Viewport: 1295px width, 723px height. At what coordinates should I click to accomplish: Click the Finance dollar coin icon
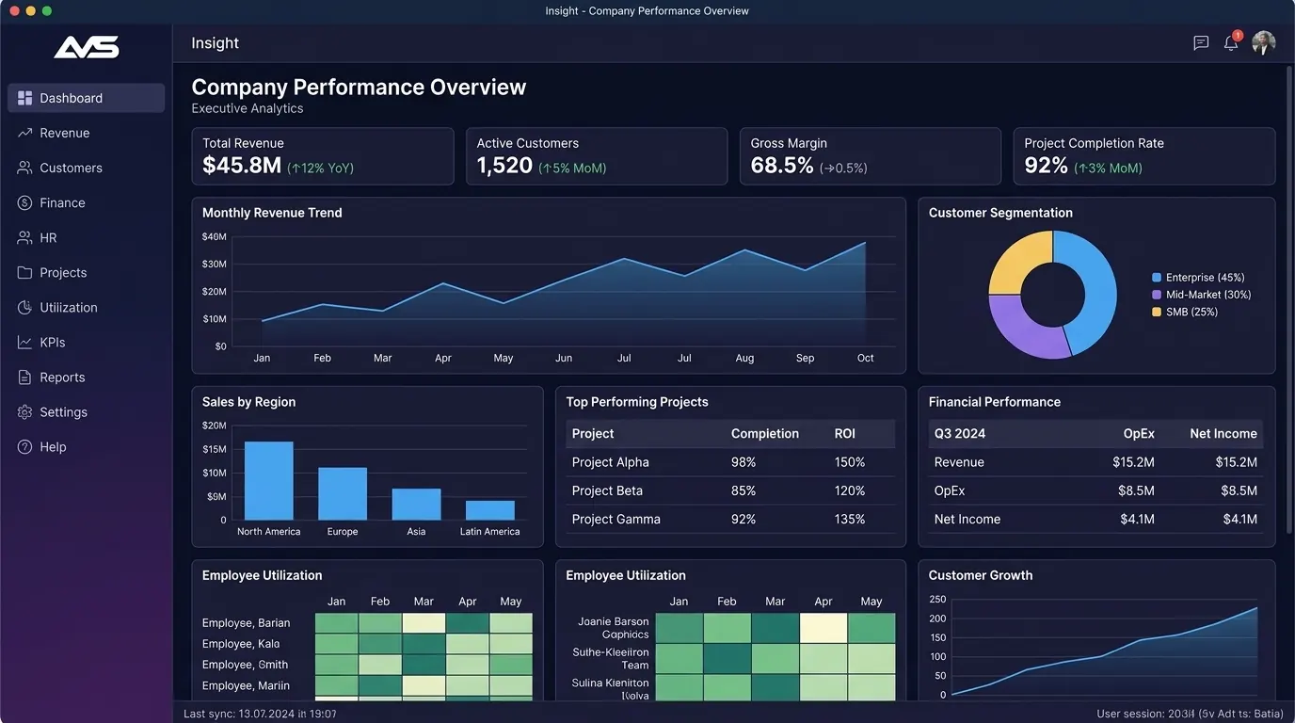pyautogui.click(x=24, y=202)
